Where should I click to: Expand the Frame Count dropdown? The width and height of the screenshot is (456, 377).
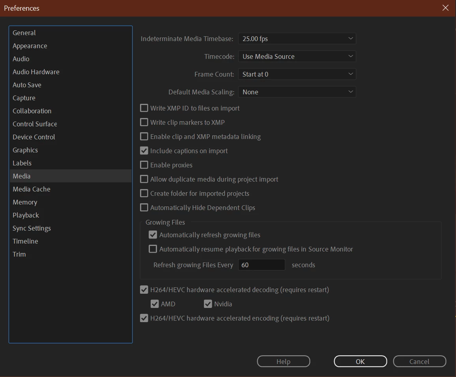297,74
